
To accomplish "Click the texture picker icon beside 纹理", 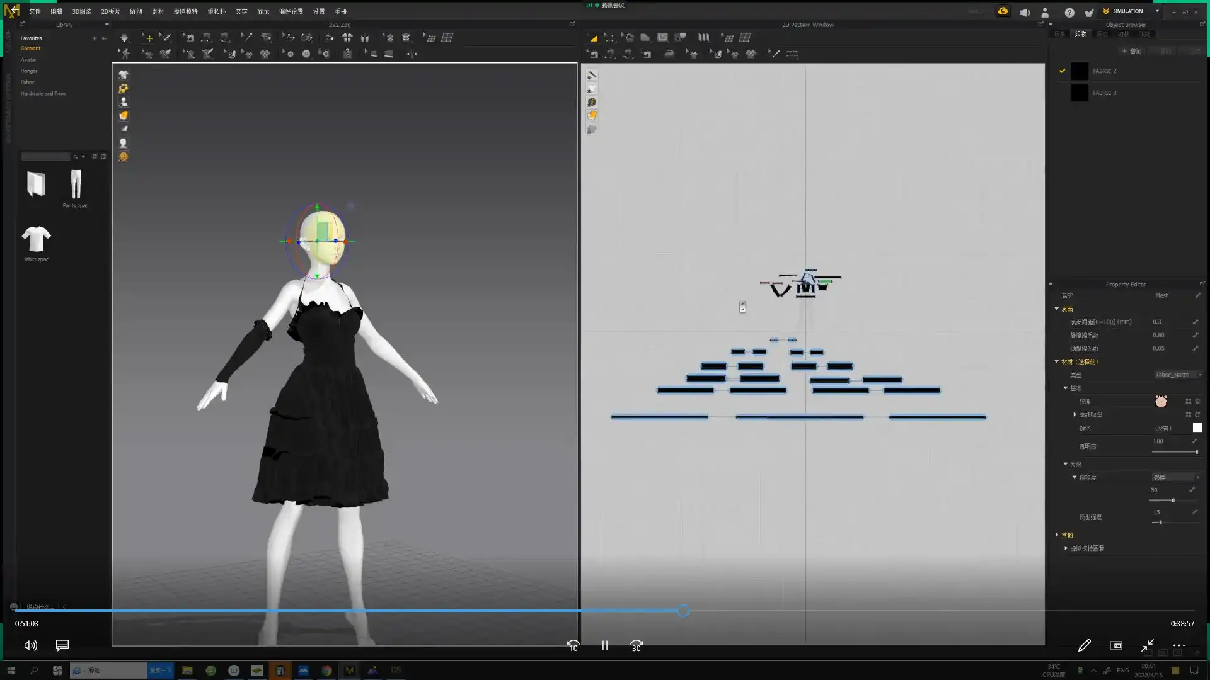I will [1161, 402].
